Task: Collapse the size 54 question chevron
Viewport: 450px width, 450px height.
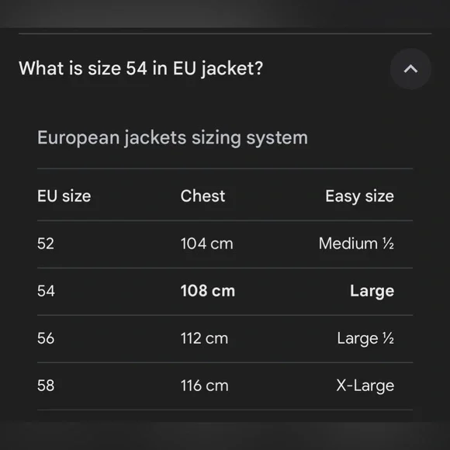Action: 410,69
